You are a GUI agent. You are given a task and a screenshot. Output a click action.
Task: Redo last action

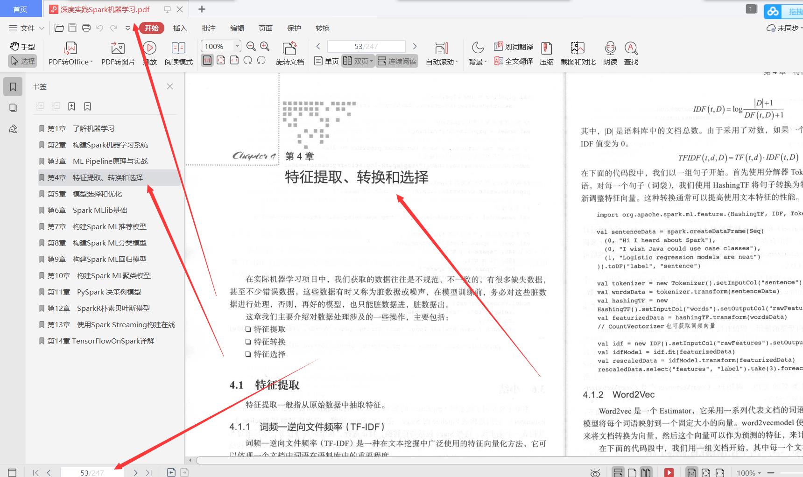(x=113, y=28)
